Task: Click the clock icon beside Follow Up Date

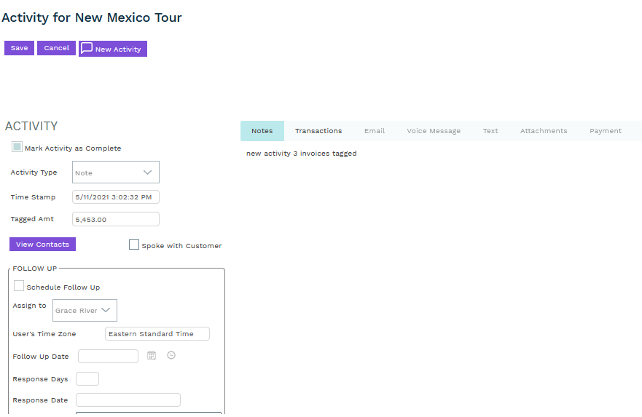Action: 171,355
